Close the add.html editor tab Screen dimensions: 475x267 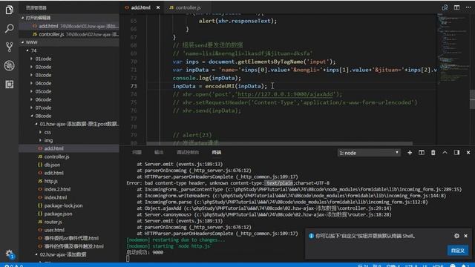coord(158,7)
